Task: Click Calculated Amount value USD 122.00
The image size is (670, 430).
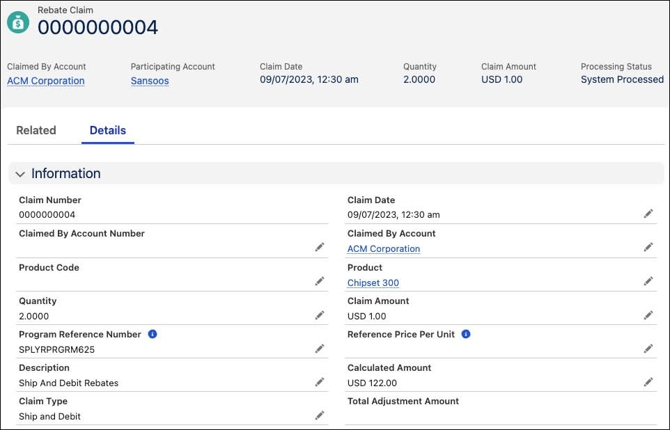Action: tap(372, 383)
